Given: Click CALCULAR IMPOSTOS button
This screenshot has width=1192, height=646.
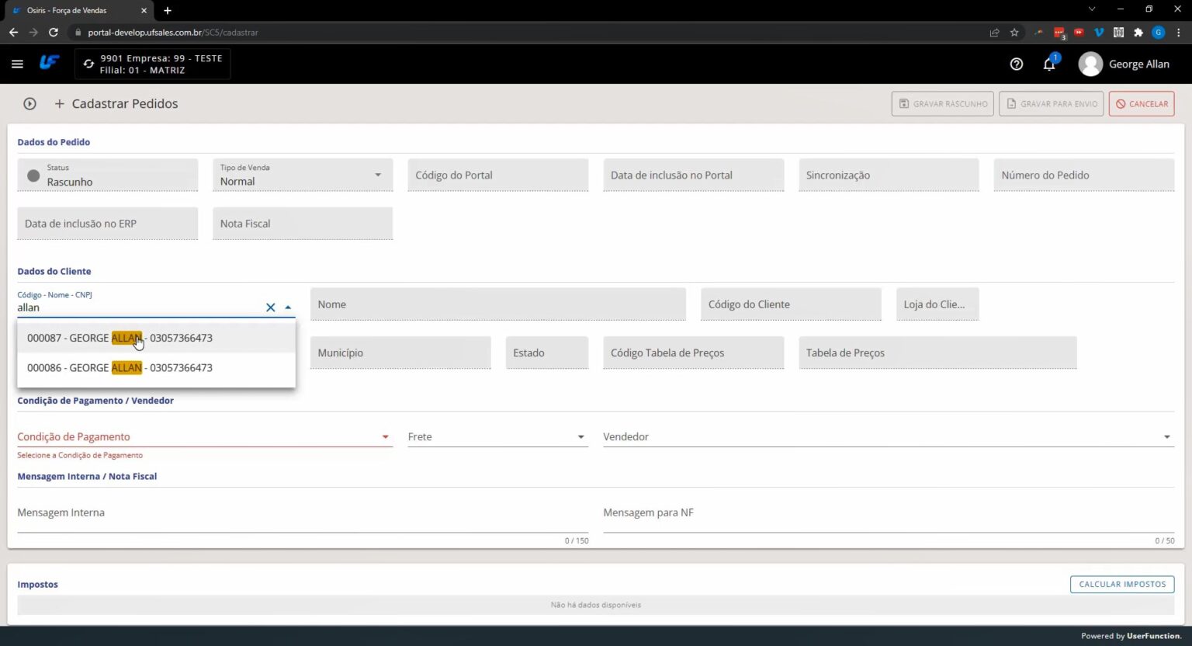Looking at the screenshot, I should point(1122,584).
